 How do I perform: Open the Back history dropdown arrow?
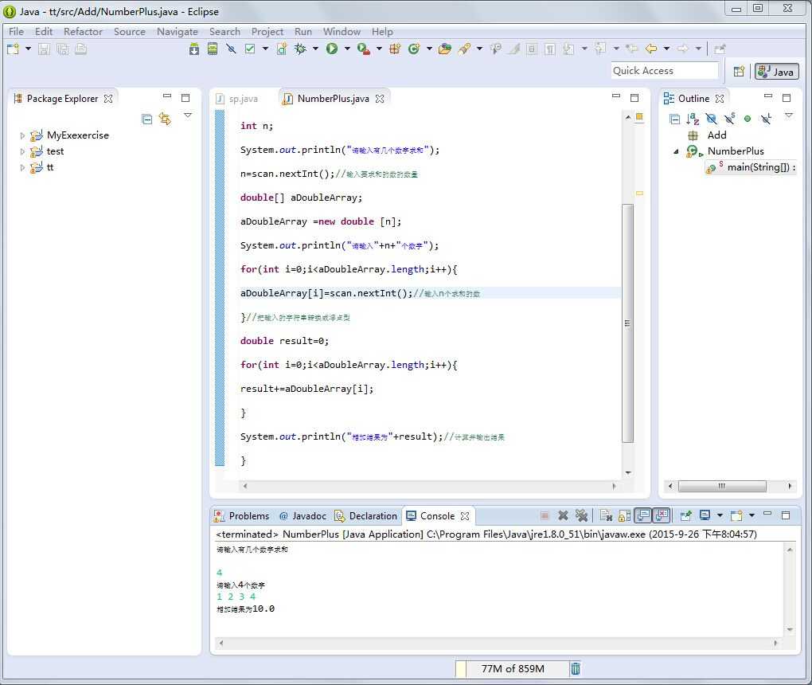[x=666, y=49]
